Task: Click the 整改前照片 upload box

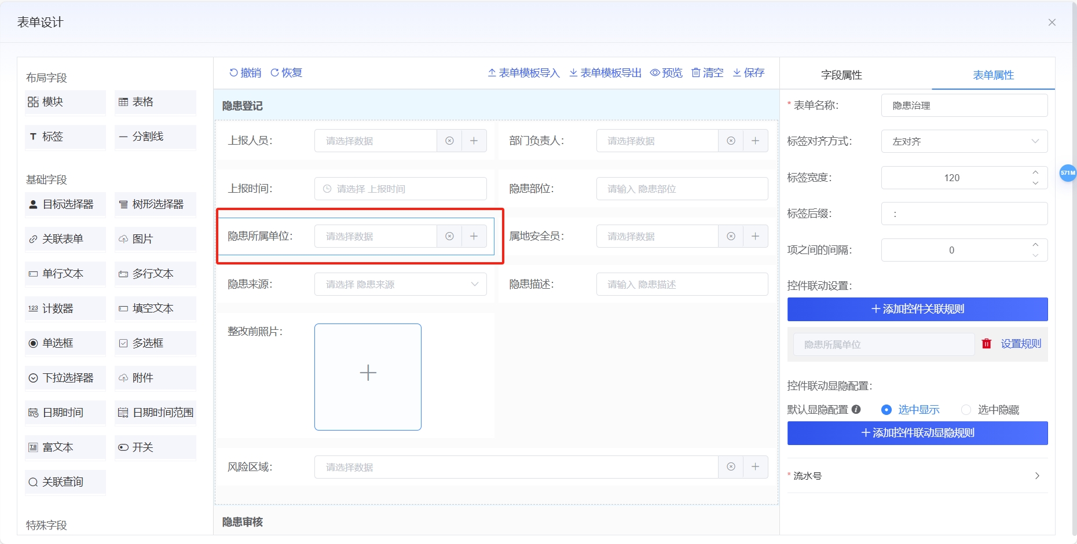Action: pyautogui.click(x=368, y=377)
